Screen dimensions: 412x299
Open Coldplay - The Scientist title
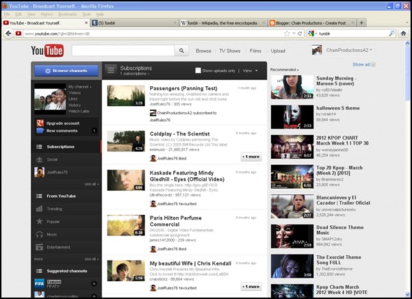click(x=180, y=133)
